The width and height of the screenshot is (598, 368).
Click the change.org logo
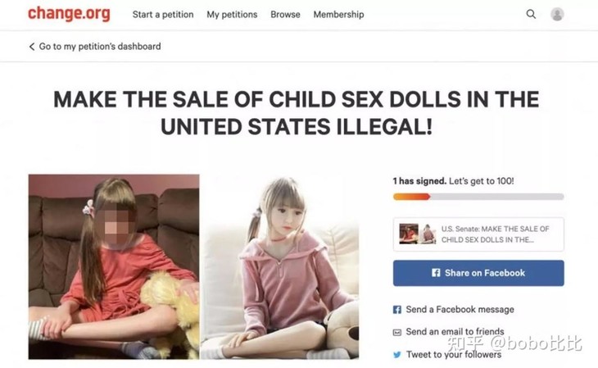pyautogui.click(x=69, y=14)
